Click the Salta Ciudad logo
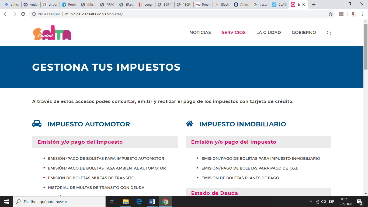Screen dimensions: 368x207 point(52,33)
